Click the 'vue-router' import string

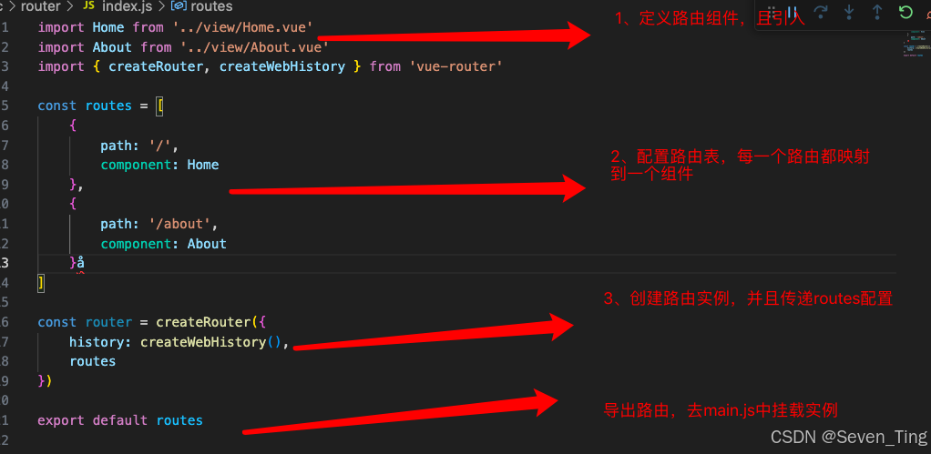tap(455, 66)
